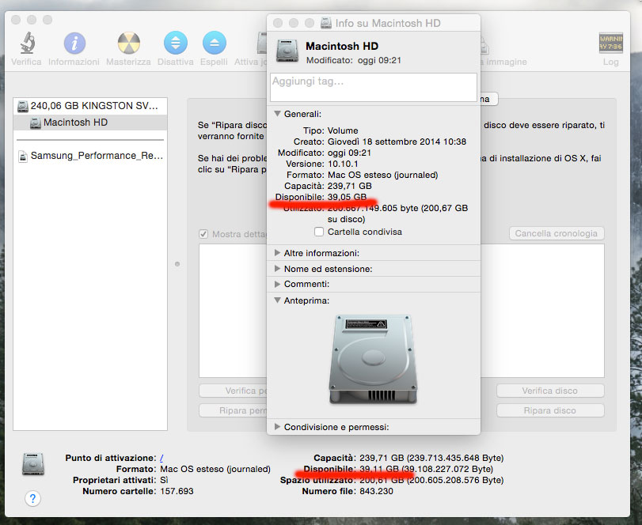642x525 pixels.
Task: Click the Ripara permessi button
Action: 233,410
